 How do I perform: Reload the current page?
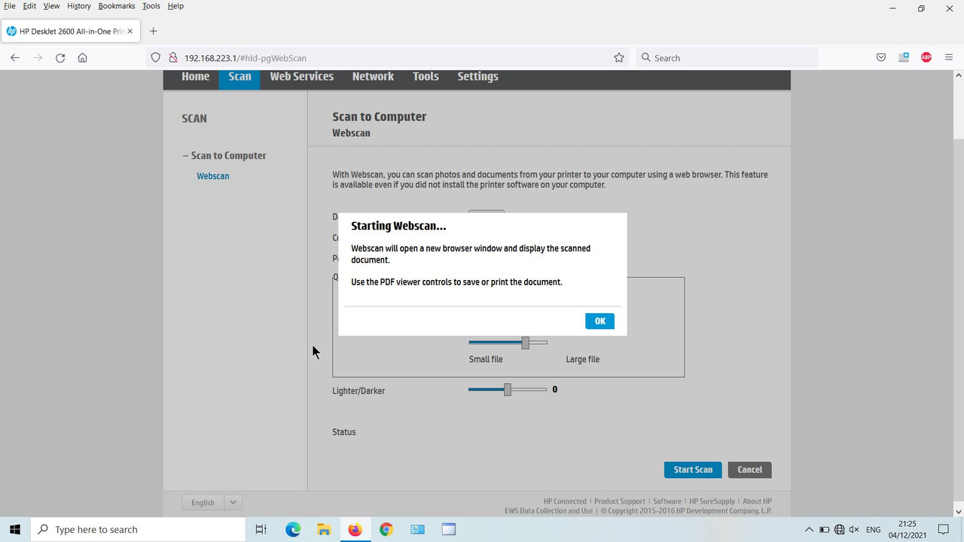[60, 58]
